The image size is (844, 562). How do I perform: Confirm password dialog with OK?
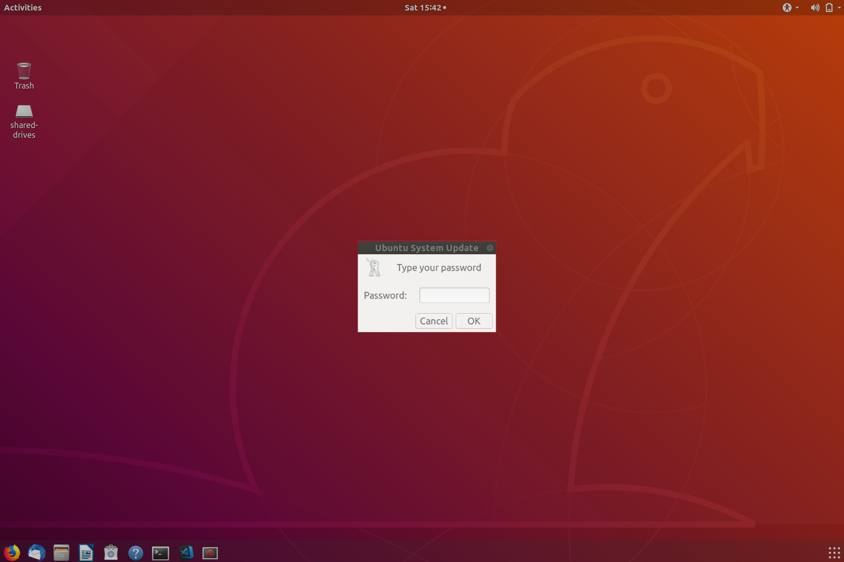pyautogui.click(x=474, y=321)
